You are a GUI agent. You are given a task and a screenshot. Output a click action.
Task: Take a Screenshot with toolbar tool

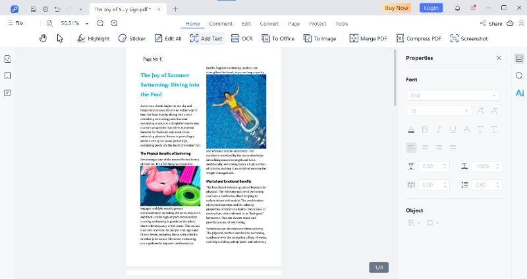(x=469, y=38)
